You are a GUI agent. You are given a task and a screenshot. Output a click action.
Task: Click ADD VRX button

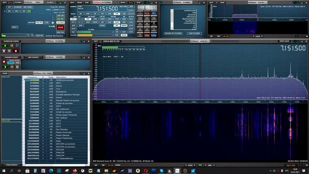coord(60,15)
